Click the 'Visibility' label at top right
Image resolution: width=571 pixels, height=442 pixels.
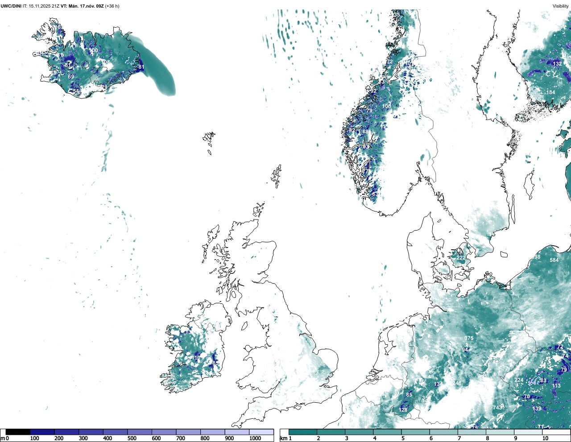point(561,6)
